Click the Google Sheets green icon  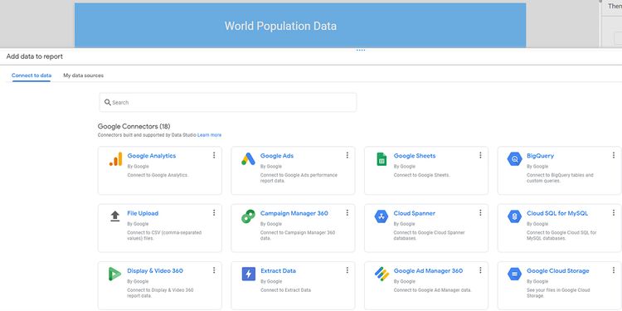point(381,159)
